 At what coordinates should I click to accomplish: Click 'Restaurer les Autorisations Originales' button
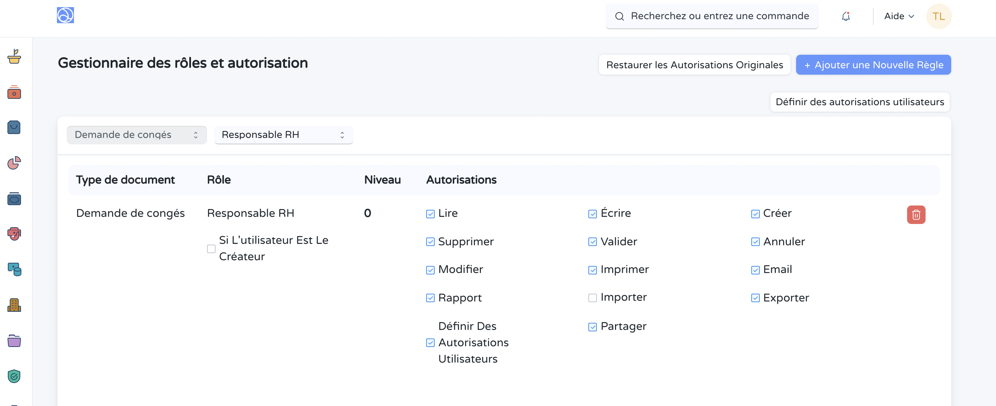coord(694,65)
